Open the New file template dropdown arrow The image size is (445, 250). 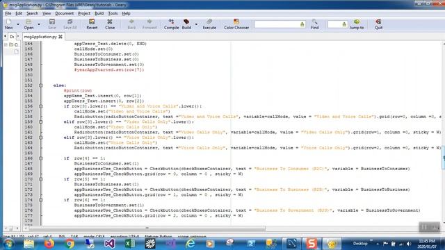(x=18, y=24)
